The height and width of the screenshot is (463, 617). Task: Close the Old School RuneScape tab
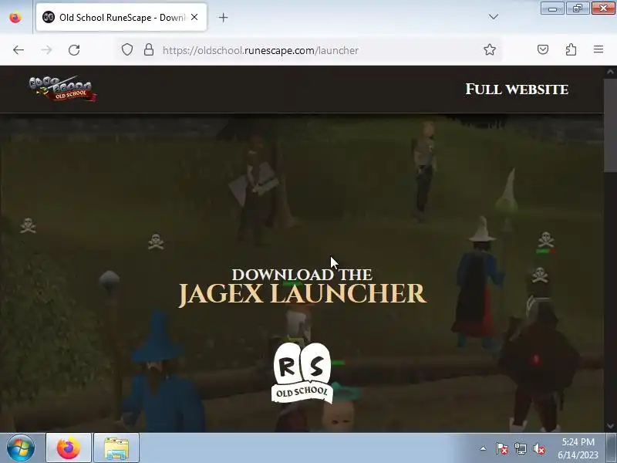pos(194,17)
